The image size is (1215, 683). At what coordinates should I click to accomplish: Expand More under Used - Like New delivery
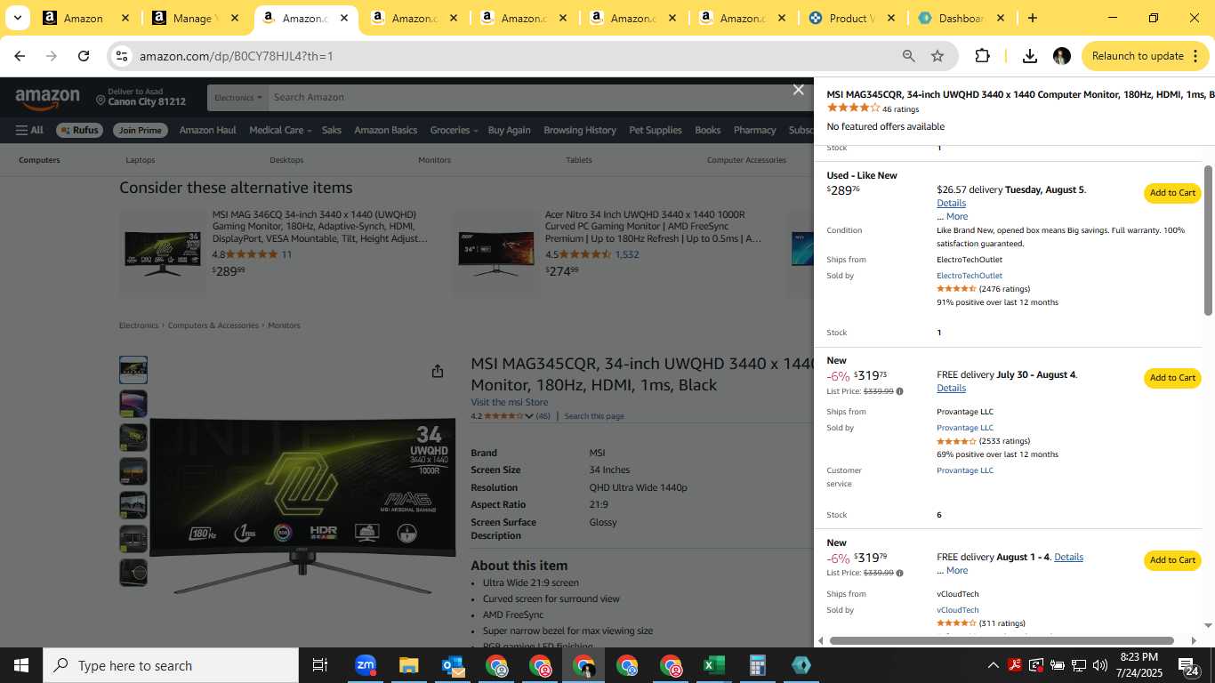(x=957, y=216)
